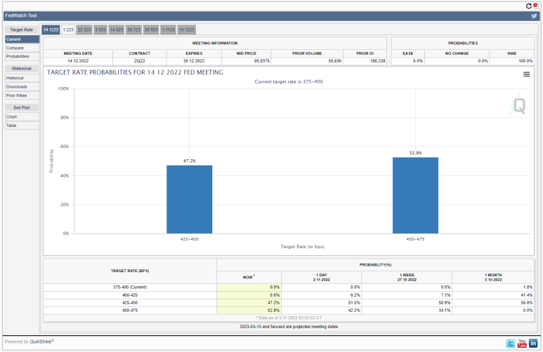Viewport: 543px width, 352px height.
Task: Open the Probabilities sidebar item
Action: click(x=22, y=56)
